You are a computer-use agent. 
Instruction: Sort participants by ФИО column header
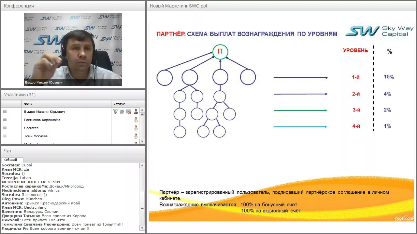coord(66,104)
